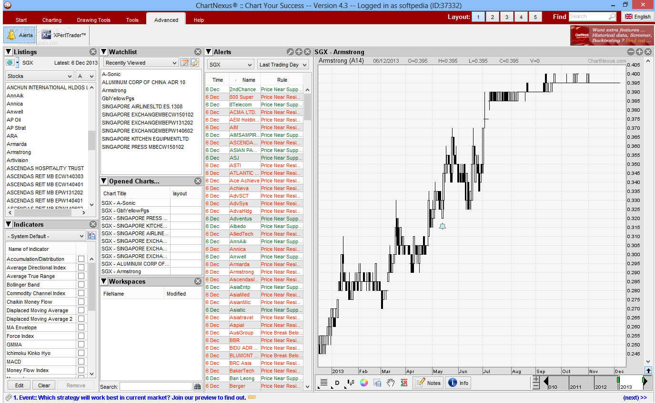Open the chart color wheel
This screenshot has width=655, height=403.
click(364, 383)
